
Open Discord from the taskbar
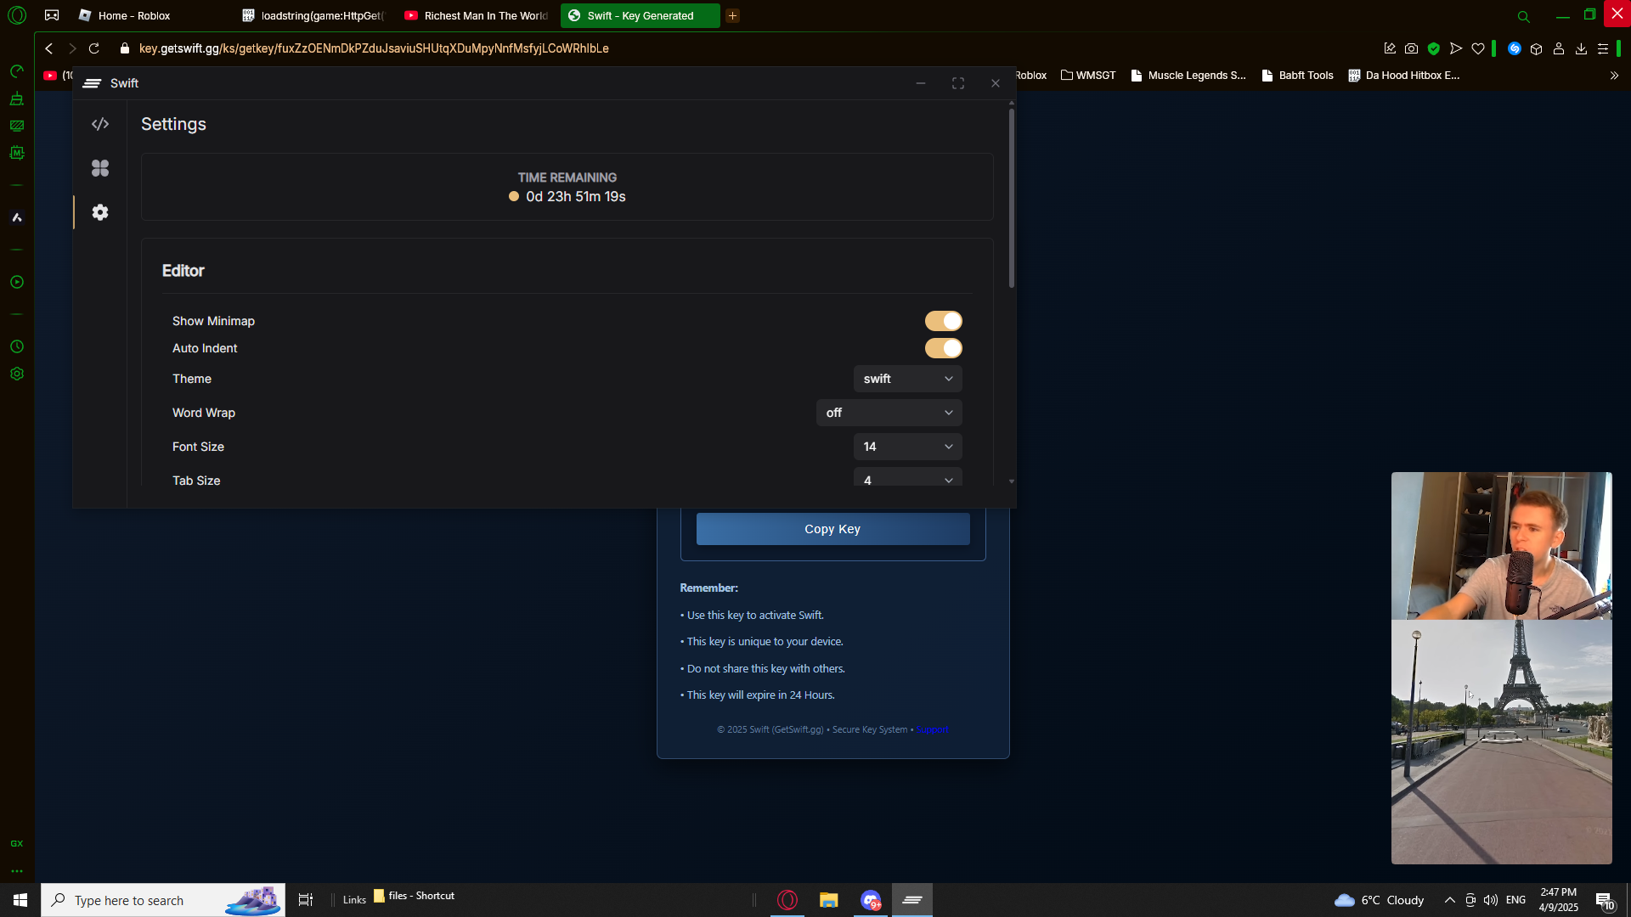coord(871,900)
